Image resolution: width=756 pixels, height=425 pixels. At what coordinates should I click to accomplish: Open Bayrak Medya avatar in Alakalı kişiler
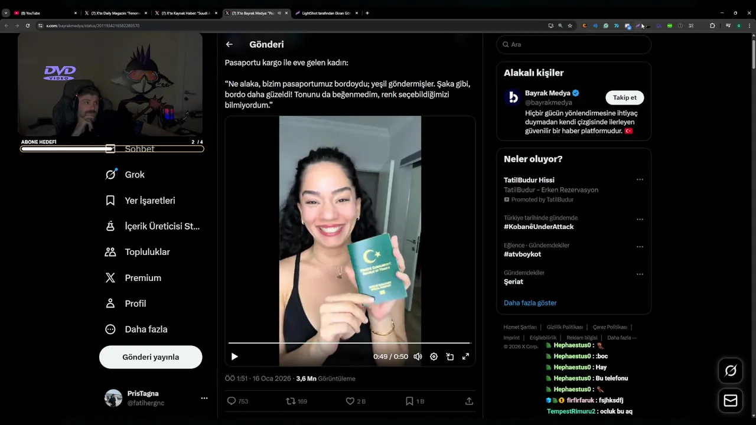click(x=513, y=97)
